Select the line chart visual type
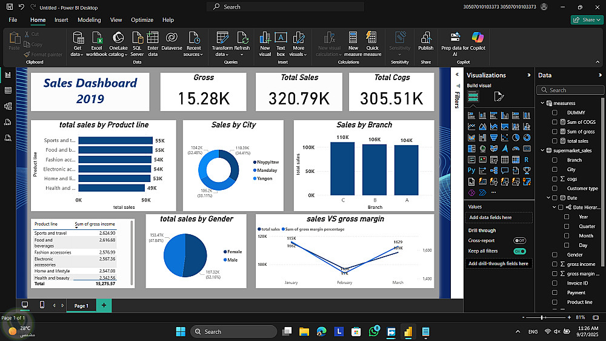Image resolution: width=606 pixels, height=341 pixels. (x=471, y=127)
